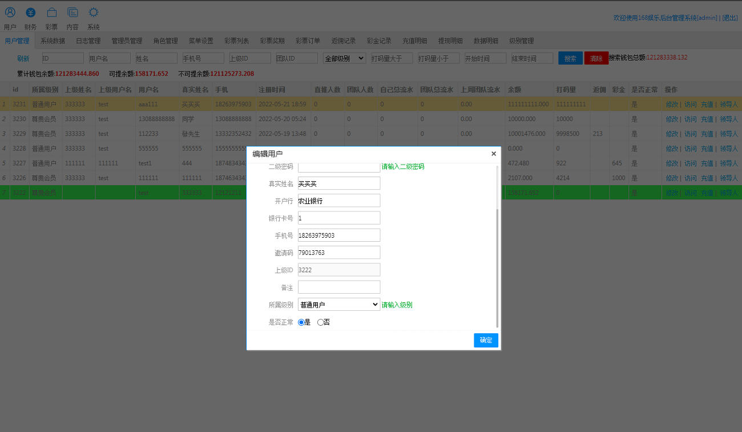Select 否 radio for 是否正常

coord(320,322)
